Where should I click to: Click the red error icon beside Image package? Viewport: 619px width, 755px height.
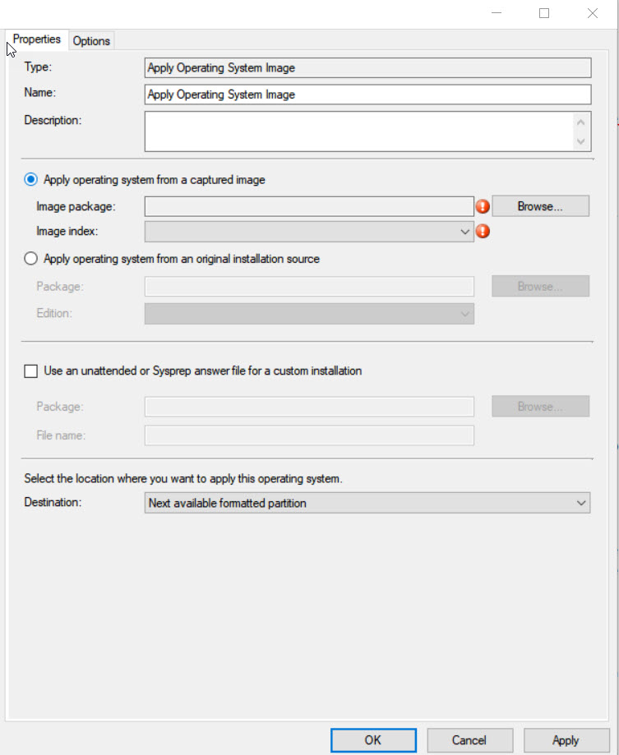coord(483,206)
